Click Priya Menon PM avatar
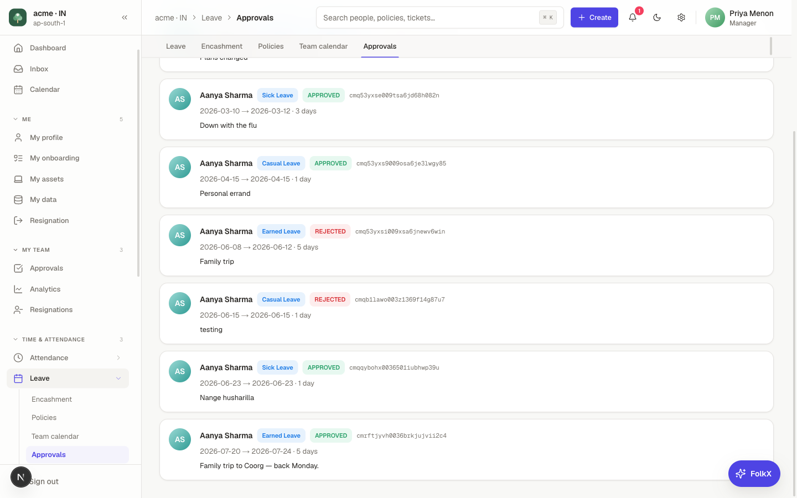This screenshot has width=797, height=498. 715,18
